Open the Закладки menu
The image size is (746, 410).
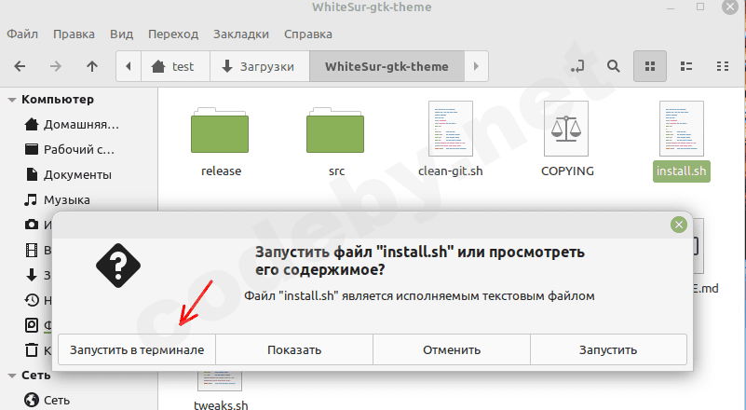(241, 34)
